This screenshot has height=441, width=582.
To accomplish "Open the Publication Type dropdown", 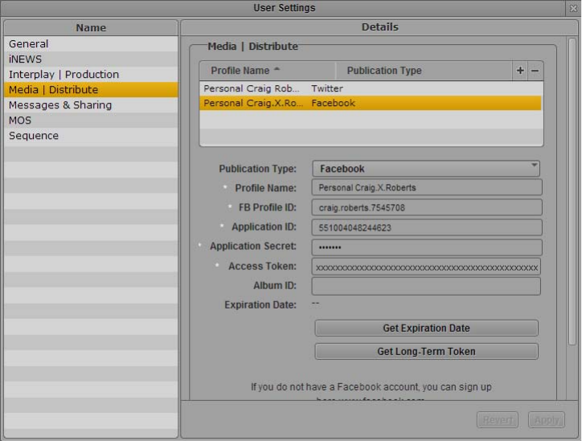I will pos(426,169).
